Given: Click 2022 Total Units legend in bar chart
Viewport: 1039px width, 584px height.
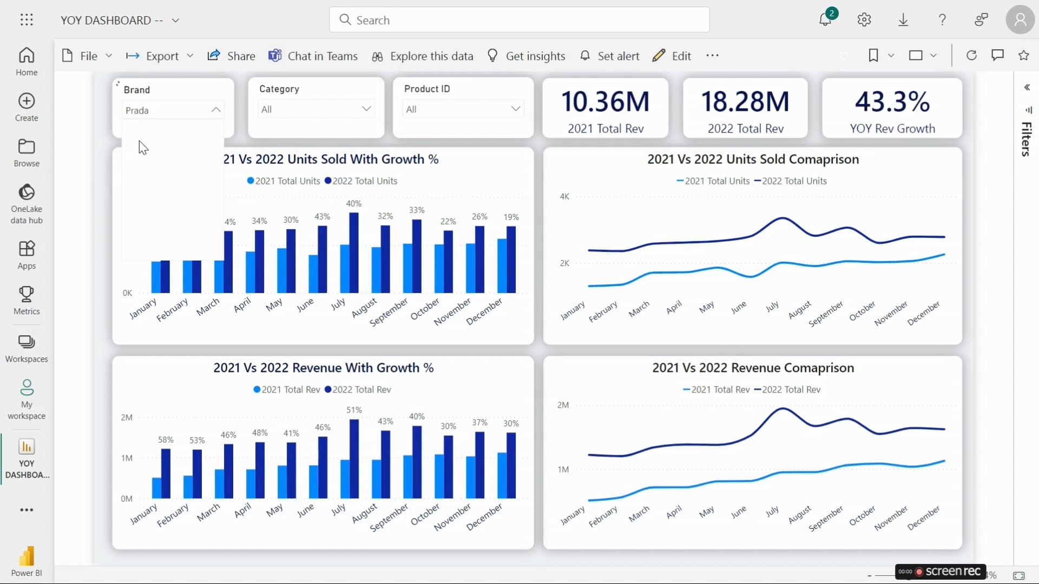Looking at the screenshot, I should [x=361, y=181].
